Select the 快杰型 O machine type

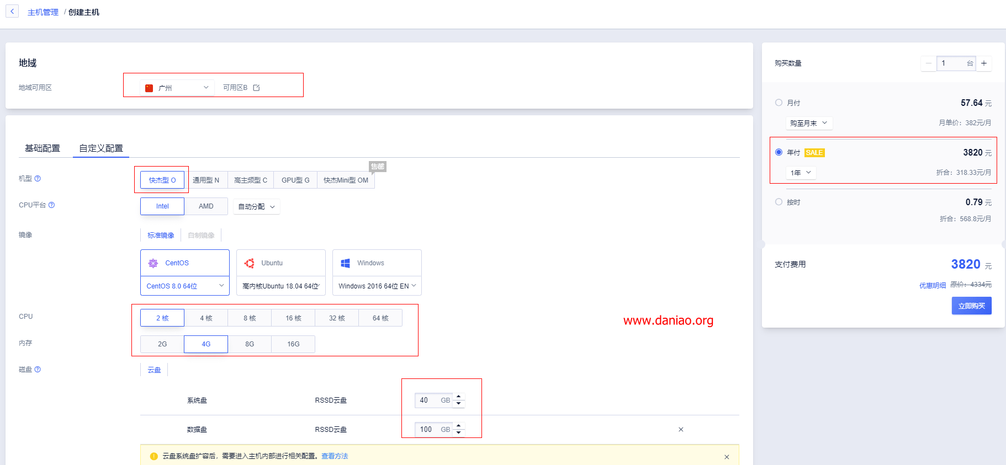(x=162, y=180)
